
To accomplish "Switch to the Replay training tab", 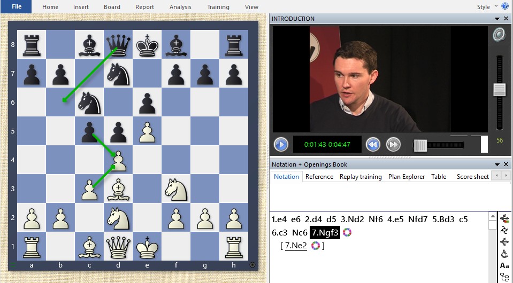I will tap(361, 177).
